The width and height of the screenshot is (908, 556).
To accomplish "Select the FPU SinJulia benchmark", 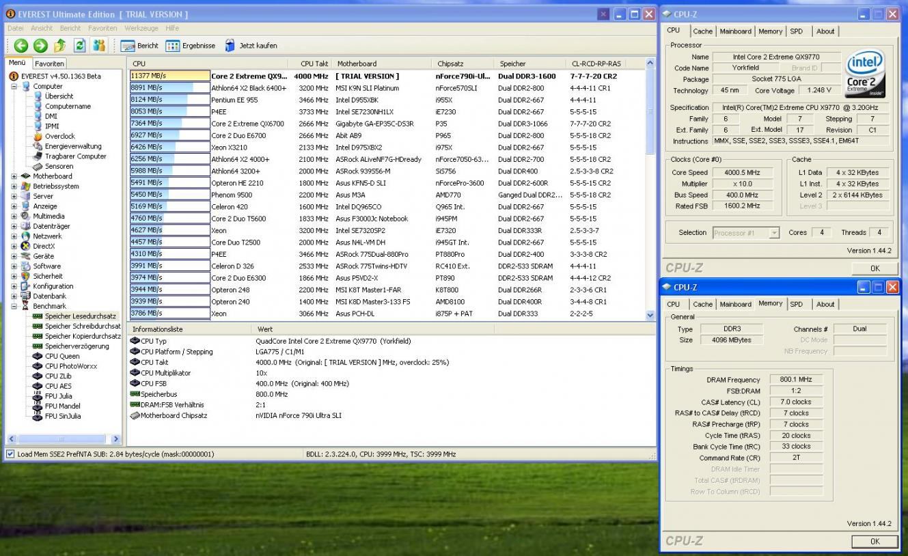I will [63, 416].
